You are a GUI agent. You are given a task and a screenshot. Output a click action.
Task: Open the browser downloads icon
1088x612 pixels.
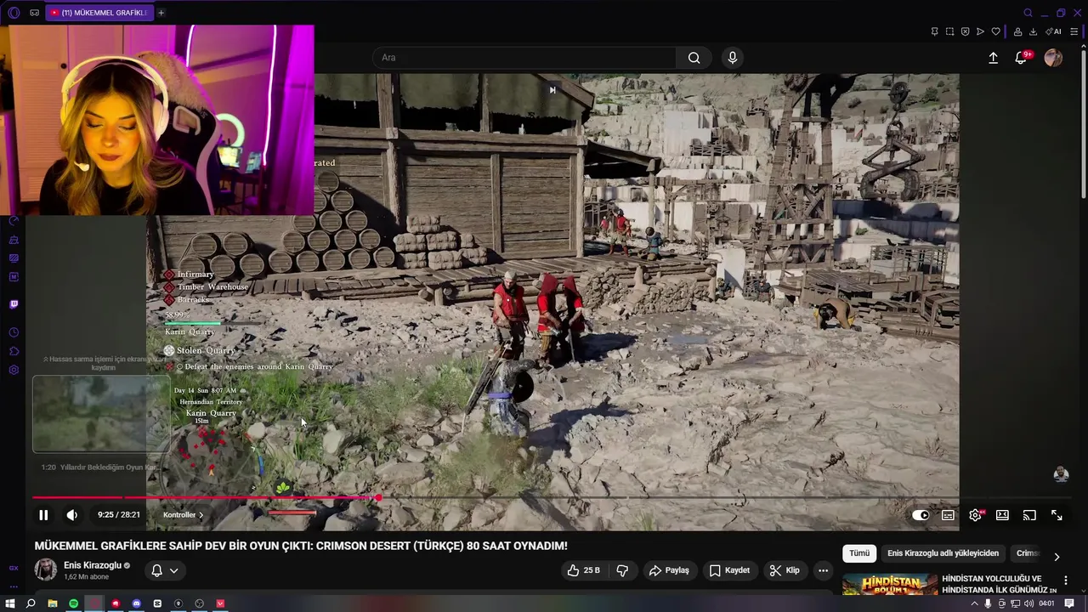(1033, 31)
